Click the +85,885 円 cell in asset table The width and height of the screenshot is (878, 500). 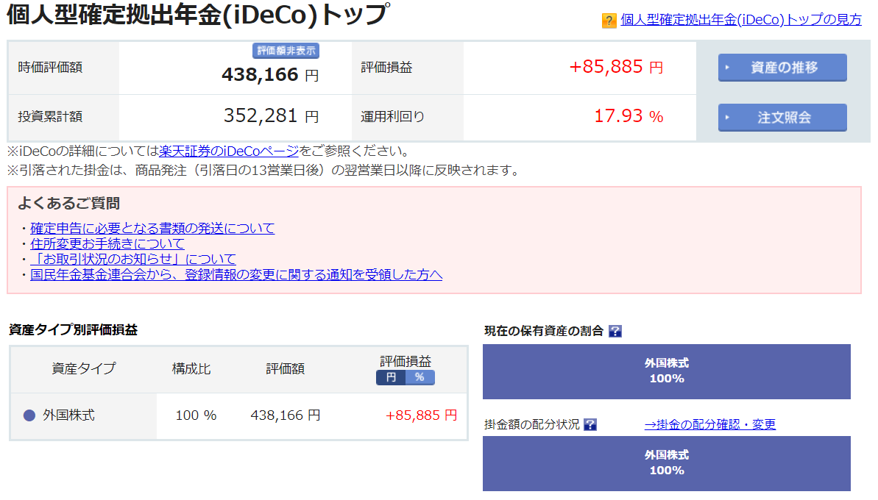point(421,415)
